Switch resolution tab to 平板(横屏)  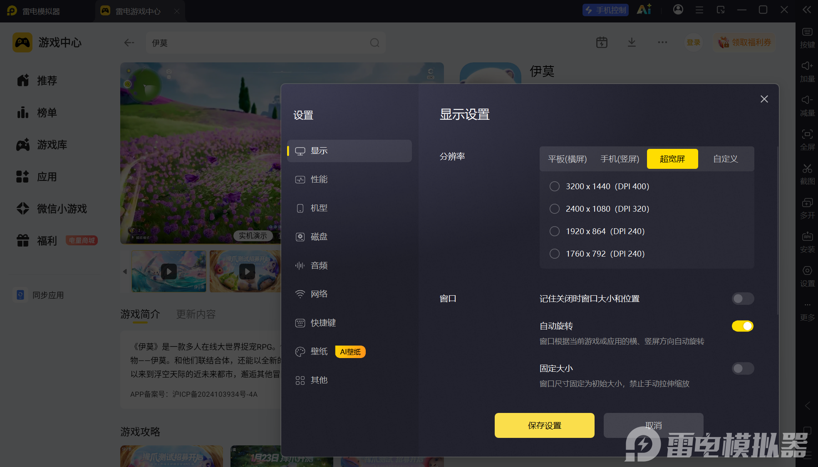[567, 159]
